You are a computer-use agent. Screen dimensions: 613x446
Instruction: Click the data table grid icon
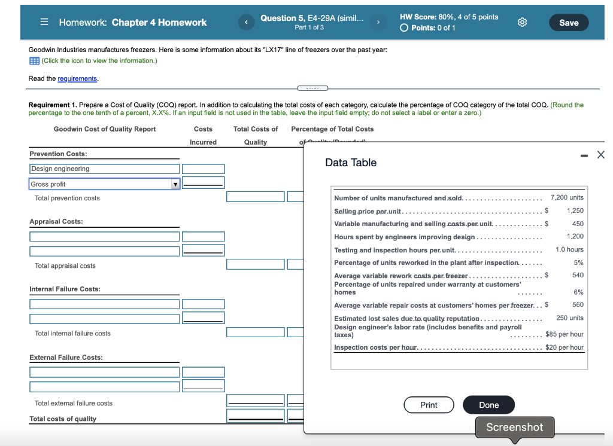[x=34, y=60]
